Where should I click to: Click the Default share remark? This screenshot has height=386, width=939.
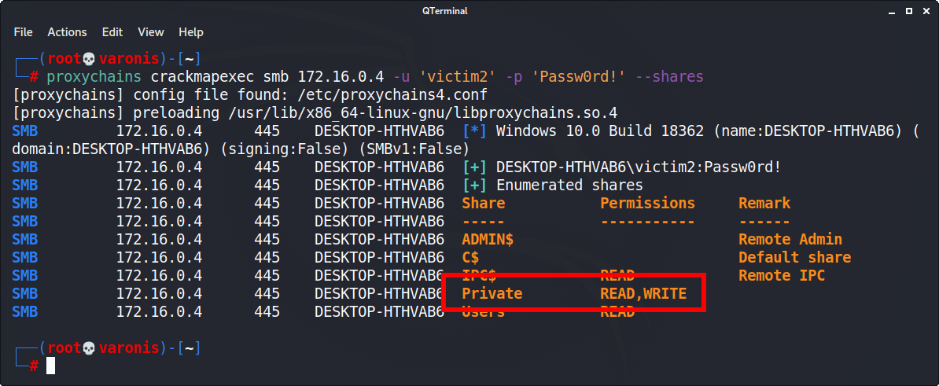pyautogui.click(x=794, y=258)
